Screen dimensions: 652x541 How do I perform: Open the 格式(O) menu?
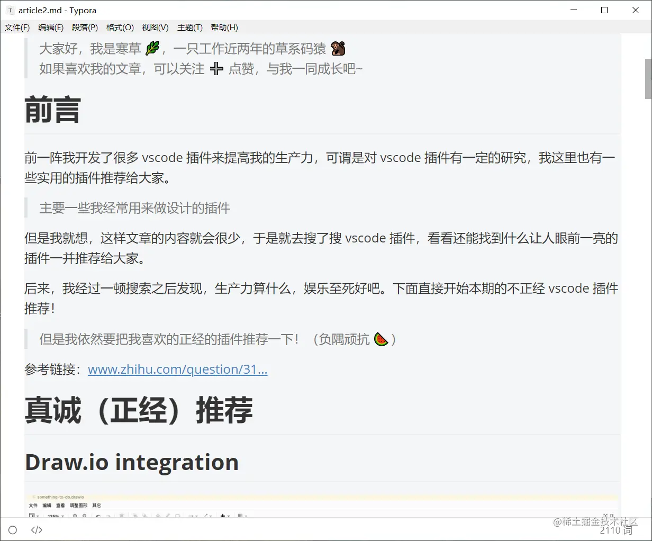120,28
